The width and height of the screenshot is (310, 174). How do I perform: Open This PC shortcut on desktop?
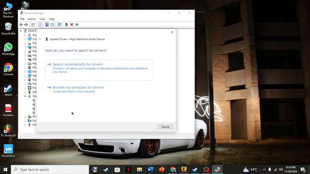tap(8, 10)
